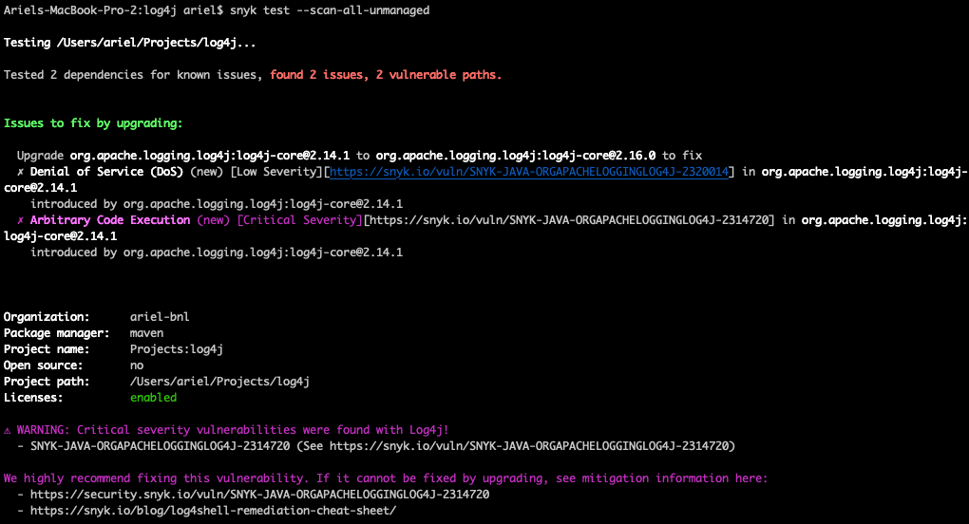Click the 'Package manager:' label
The image size is (969, 524).
click(x=56, y=332)
